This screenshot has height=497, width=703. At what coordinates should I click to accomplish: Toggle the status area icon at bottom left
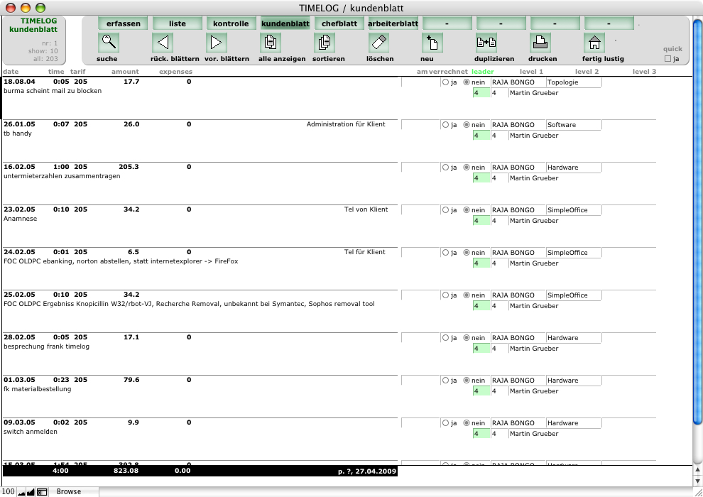[42, 491]
